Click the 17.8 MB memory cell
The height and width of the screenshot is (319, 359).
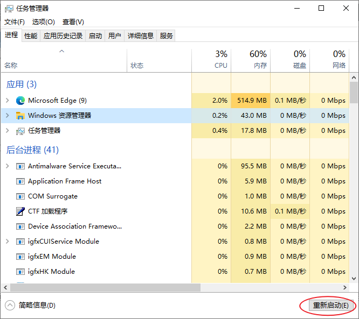[x=251, y=131]
